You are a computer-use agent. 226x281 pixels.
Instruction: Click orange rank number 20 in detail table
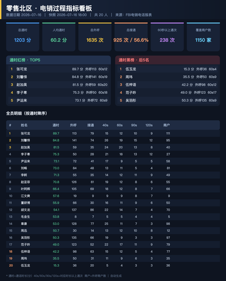coord(11,265)
